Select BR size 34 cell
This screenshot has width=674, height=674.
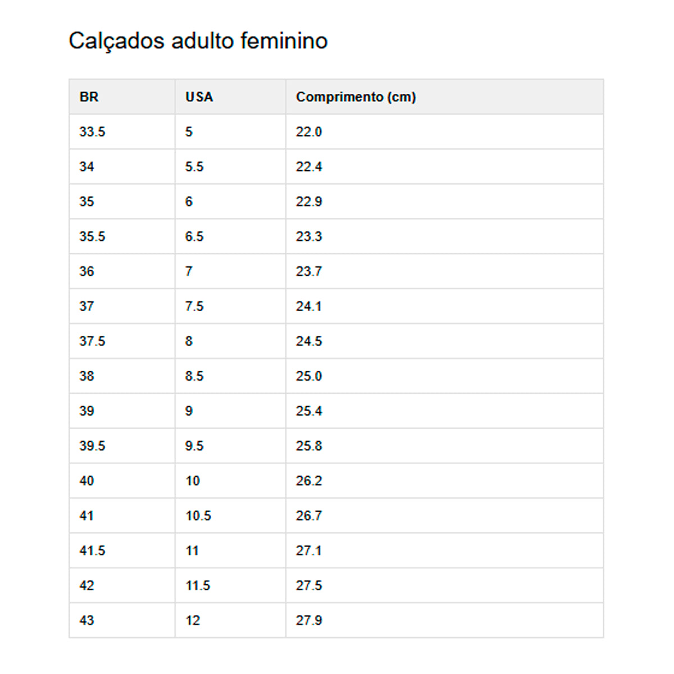86,167
